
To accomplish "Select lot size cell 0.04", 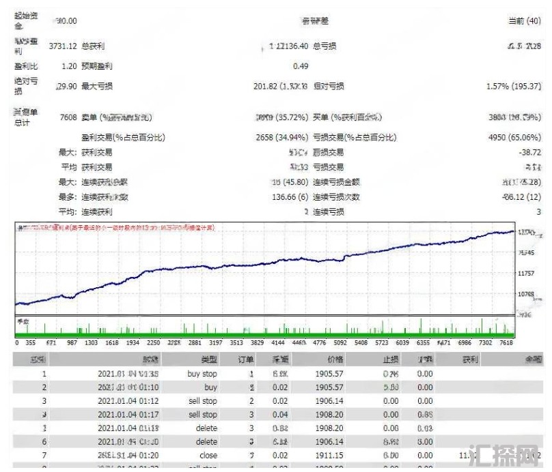I will (280, 414).
